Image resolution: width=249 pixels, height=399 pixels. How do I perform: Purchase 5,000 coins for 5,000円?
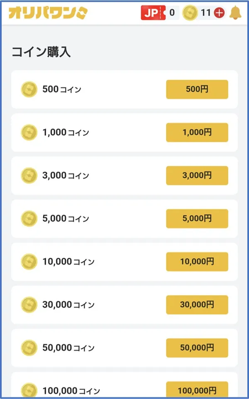(197, 219)
